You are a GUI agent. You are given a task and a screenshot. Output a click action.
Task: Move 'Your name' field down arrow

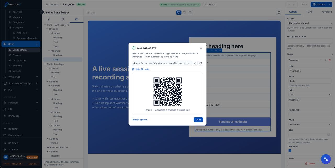click(325, 60)
